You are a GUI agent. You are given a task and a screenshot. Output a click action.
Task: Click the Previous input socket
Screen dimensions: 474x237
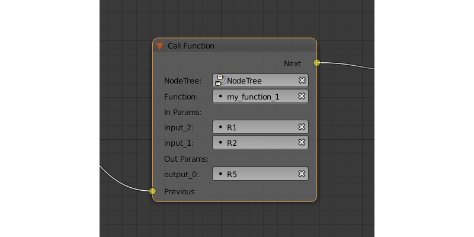(x=152, y=191)
